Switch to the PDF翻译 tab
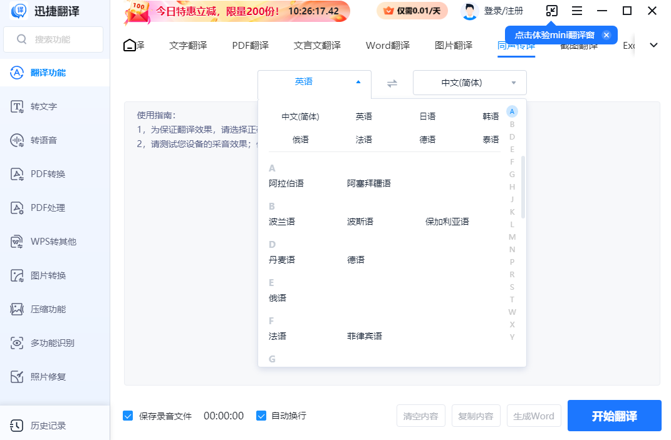Image resolution: width=671 pixels, height=440 pixels. [250, 45]
